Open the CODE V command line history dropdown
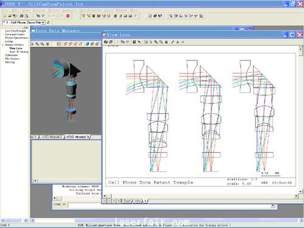This screenshot has height=228, width=304. click(273, 206)
